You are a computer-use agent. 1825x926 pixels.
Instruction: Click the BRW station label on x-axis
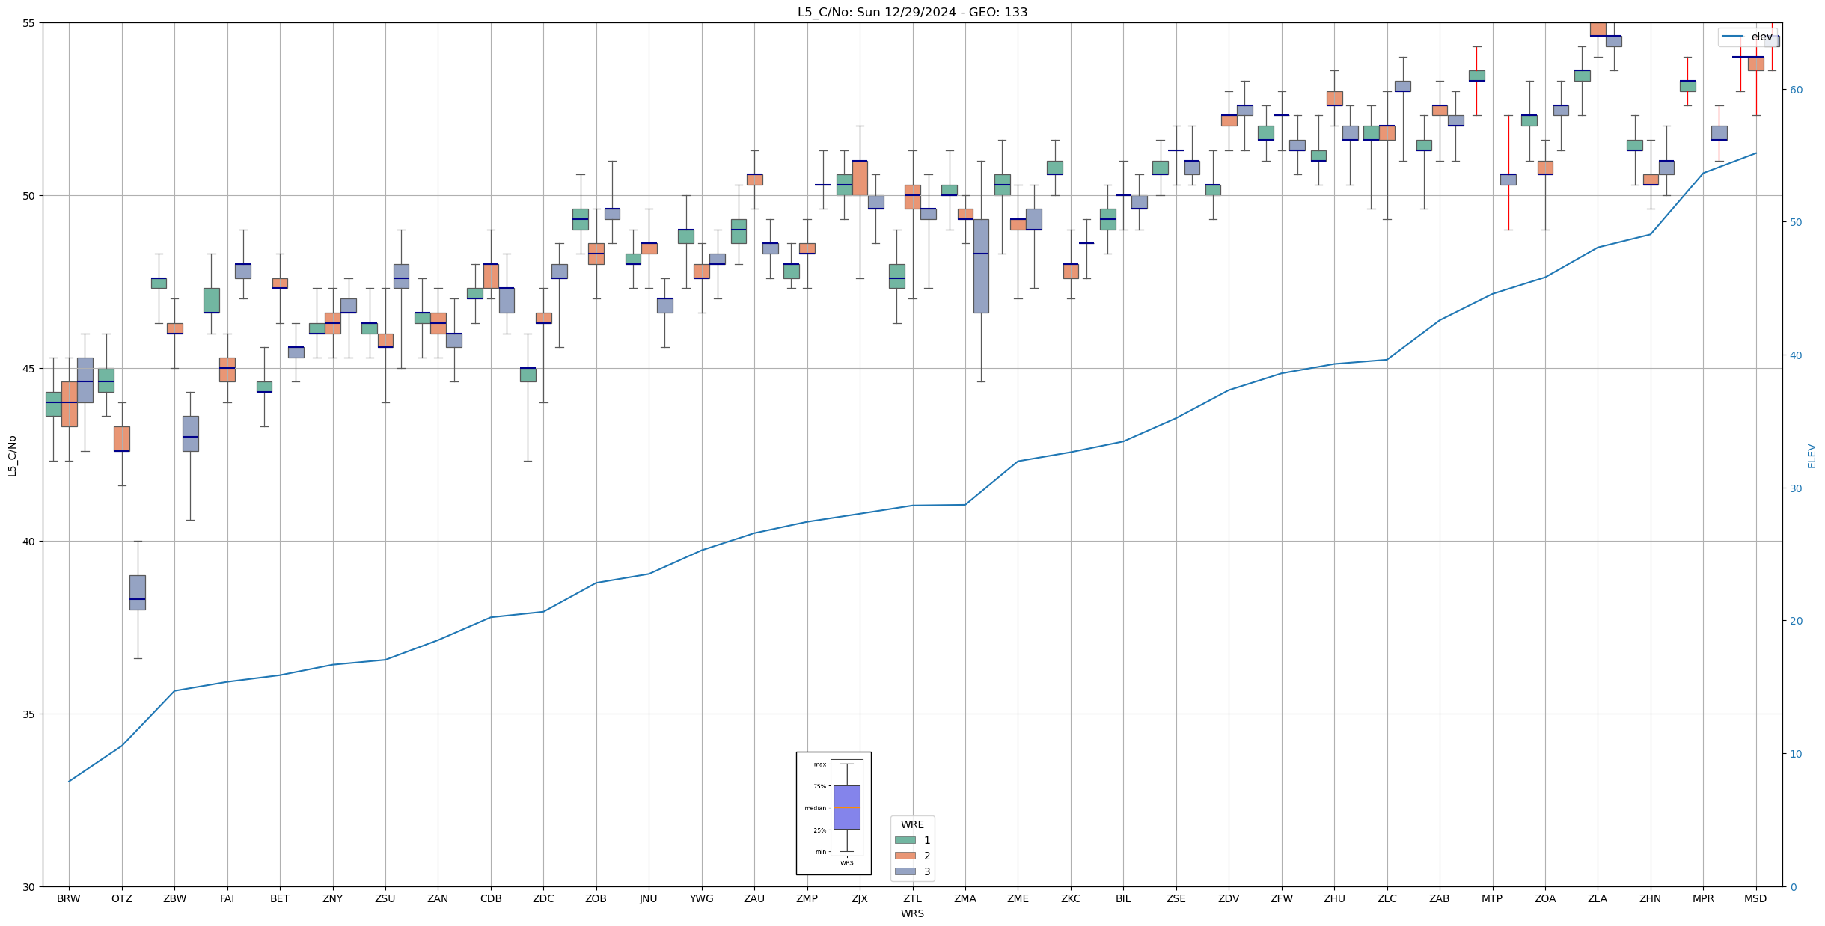click(69, 898)
